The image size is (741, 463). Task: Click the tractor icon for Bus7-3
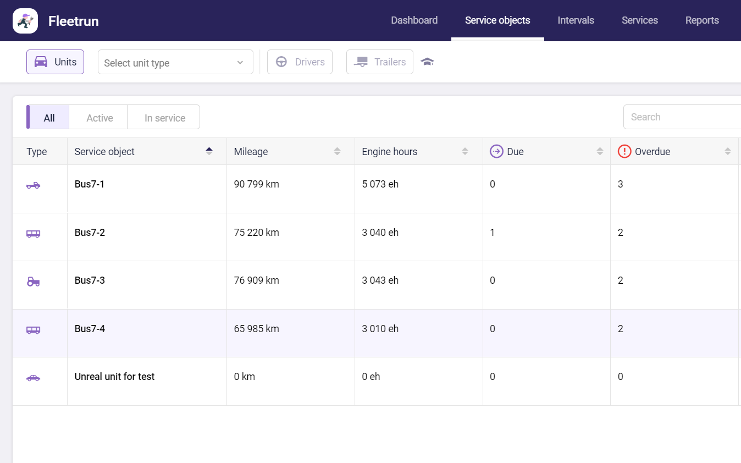pyautogui.click(x=34, y=282)
